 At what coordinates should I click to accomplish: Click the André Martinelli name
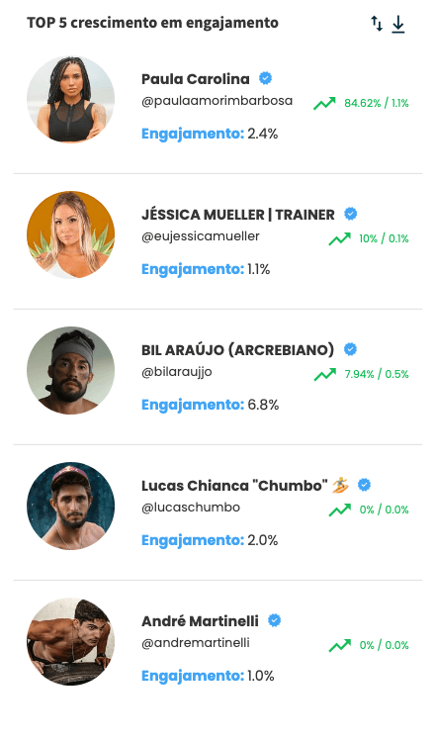click(200, 620)
